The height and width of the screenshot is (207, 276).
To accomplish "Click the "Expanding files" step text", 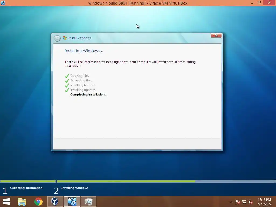I will pyautogui.click(x=81, y=80).
